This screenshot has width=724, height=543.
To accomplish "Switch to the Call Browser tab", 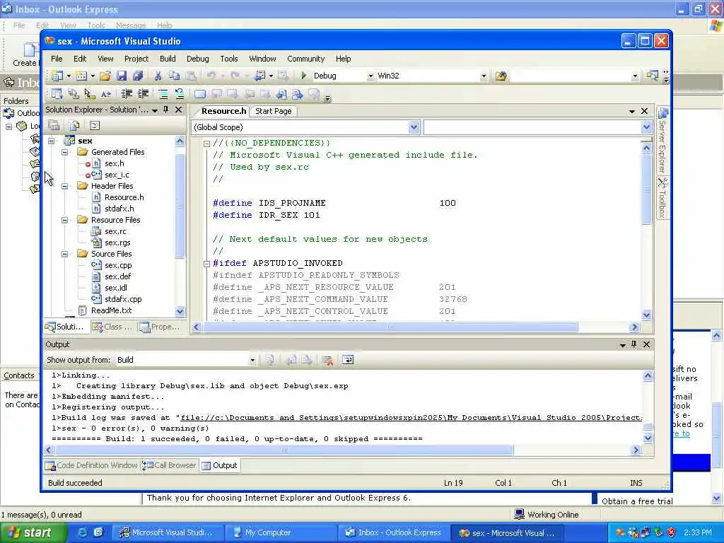I will pos(170,465).
